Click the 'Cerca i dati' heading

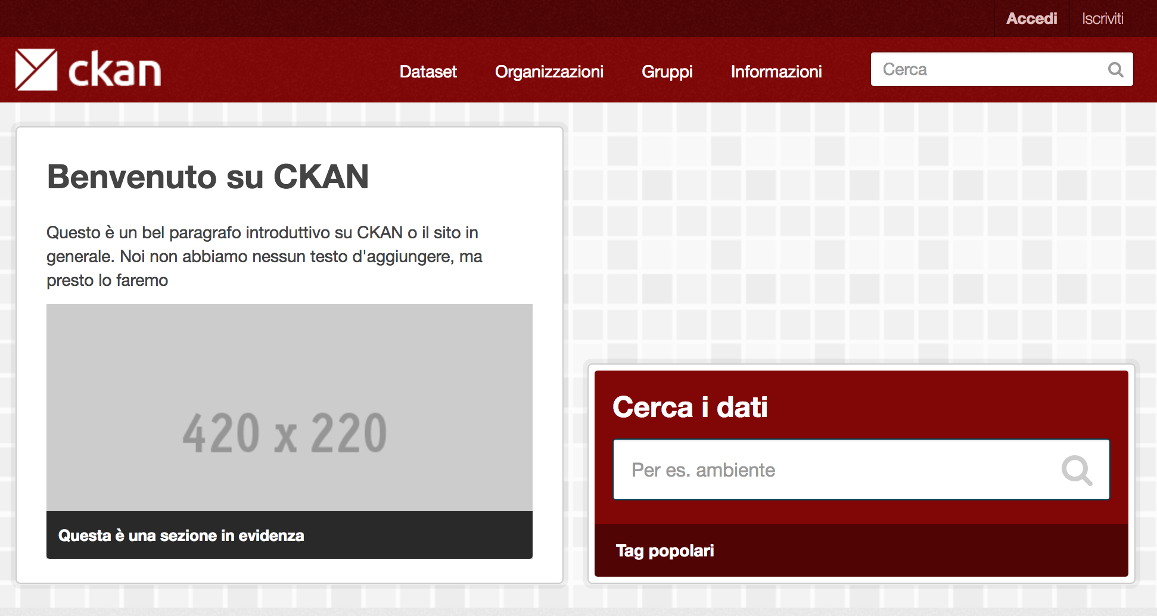pyautogui.click(x=690, y=407)
